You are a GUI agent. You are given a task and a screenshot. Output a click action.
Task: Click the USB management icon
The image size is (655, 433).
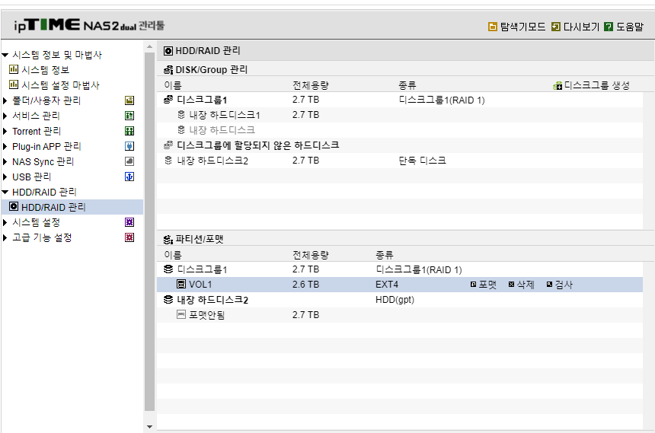[x=129, y=177]
